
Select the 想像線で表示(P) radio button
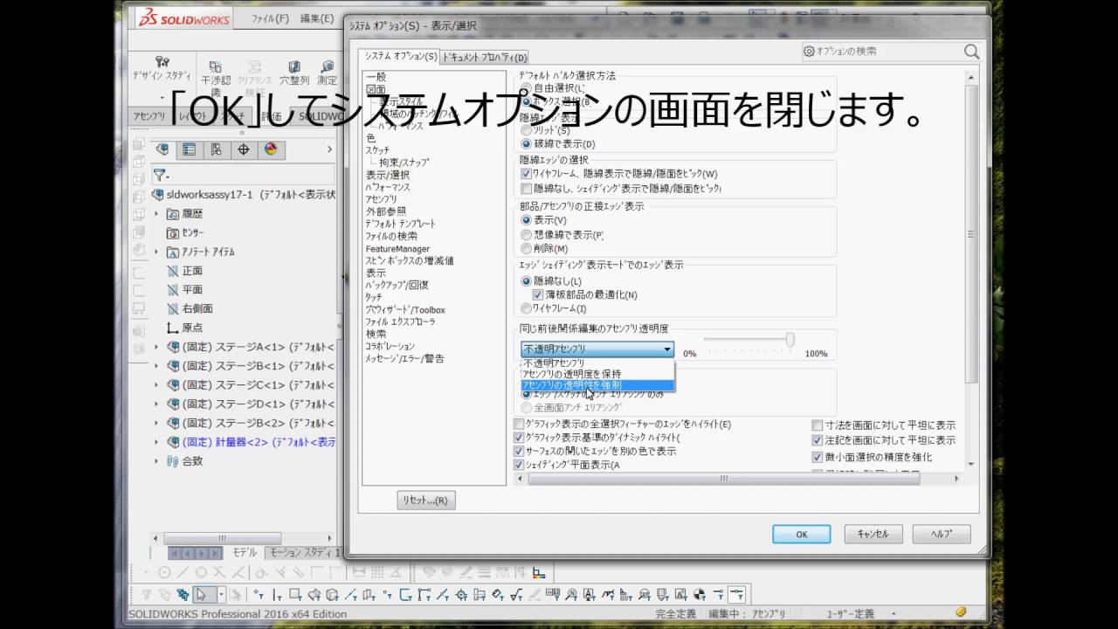(x=526, y=235)
